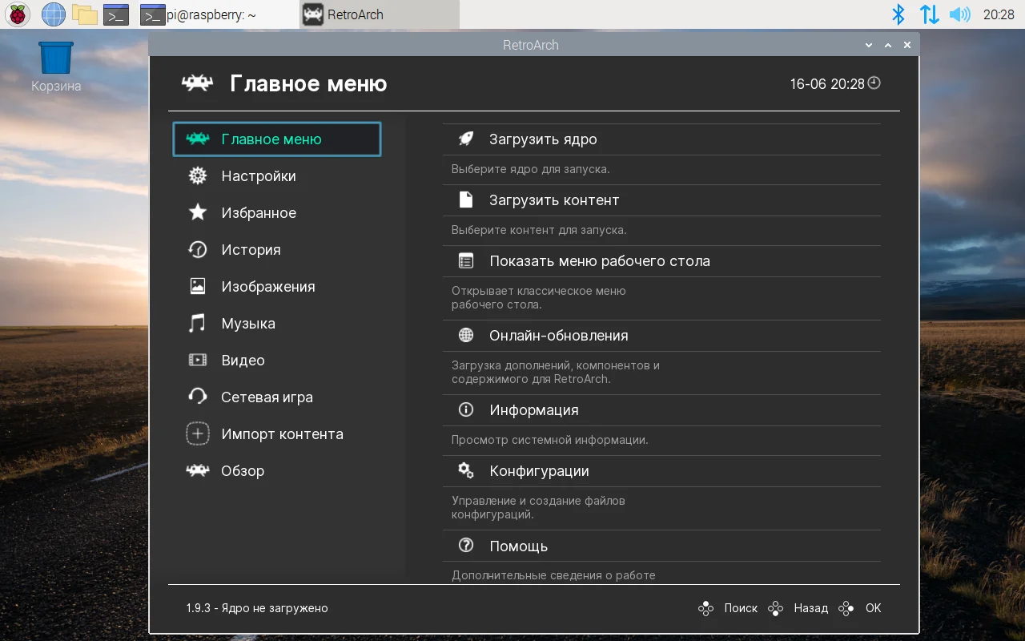The height and width of the screenshot is (641, 1025).
Task: Open the История clock icon
Action: click(197, 250)
